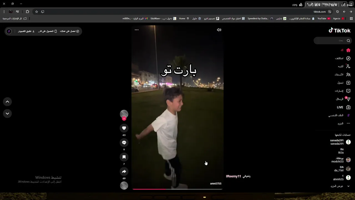Screen dimensions: 355x200
Task: Click Get the app (الحصول على التطبيق) button
Action: tap(47, 31)
